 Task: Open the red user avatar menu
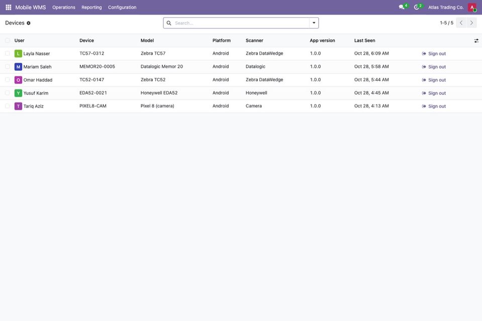coord(472,7)
